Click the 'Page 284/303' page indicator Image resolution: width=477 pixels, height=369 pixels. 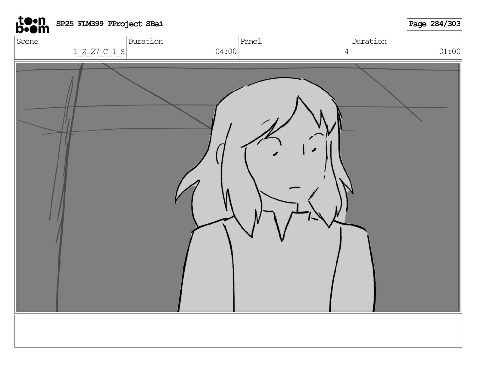[434, 24]
